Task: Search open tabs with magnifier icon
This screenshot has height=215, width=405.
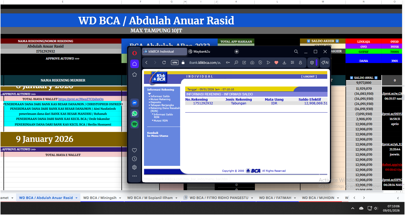Action: (x=296, y=52)
